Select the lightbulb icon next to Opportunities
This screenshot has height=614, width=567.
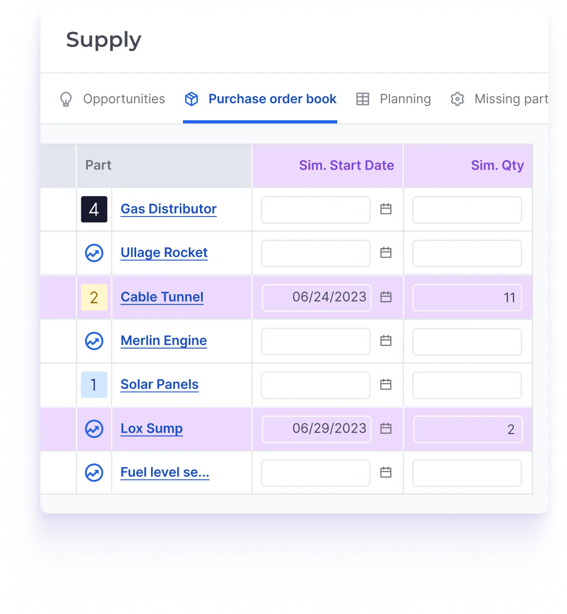tap(65, 99)
